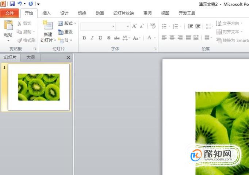
Task: Select the 幻灯片 pane tab
Action: 10,57
